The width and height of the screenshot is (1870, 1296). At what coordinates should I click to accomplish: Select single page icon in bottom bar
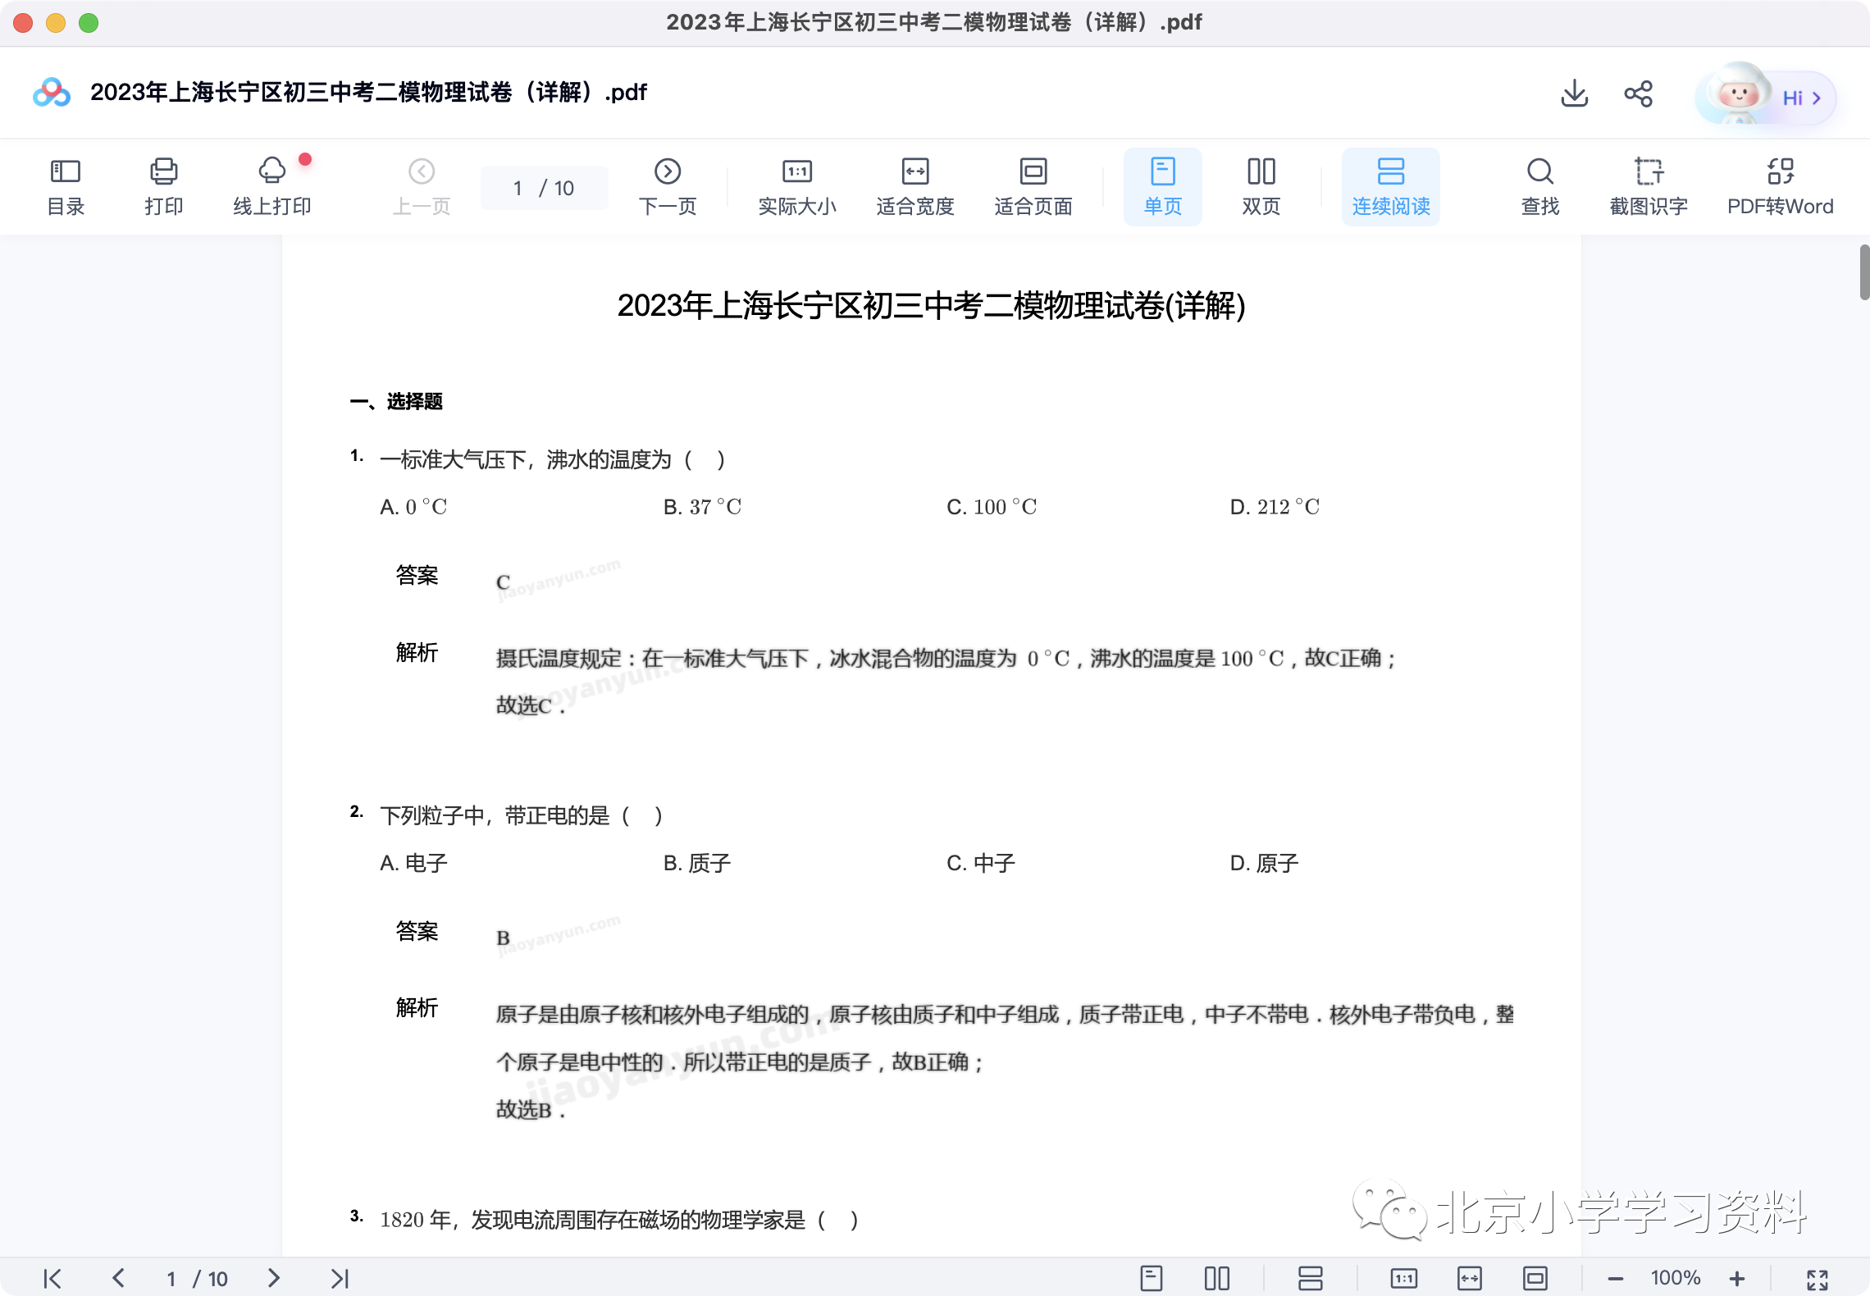(x=1152, y=1278)
